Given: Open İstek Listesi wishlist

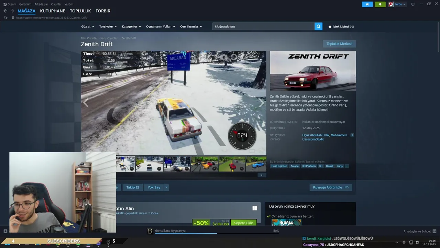Looking at the screenshot, I should 341,27.
